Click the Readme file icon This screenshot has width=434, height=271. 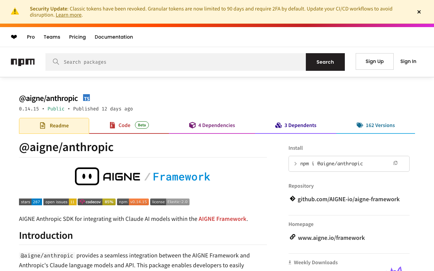(x=43, y=126)
